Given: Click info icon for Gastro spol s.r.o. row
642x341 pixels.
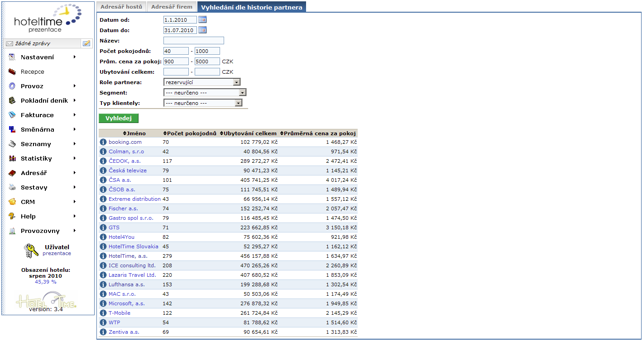Looking at the screenshot, I should pyautogui.click(x=103, y=218).
